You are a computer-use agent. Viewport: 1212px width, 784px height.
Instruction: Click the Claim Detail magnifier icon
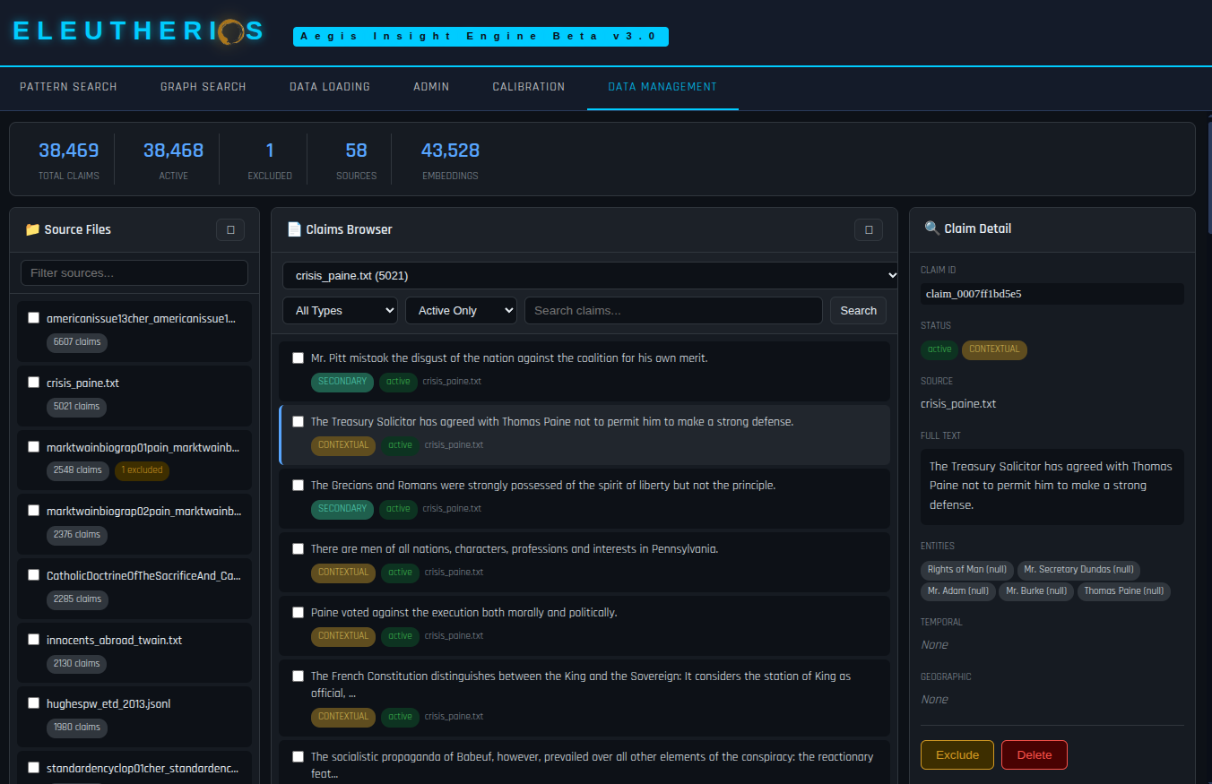tap(932, 228)
